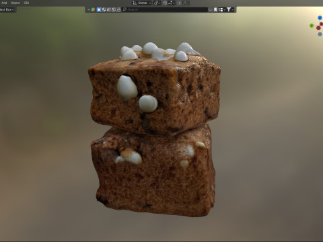Open the snapping options dropdown
323x242 pixels.
[172, 3]
